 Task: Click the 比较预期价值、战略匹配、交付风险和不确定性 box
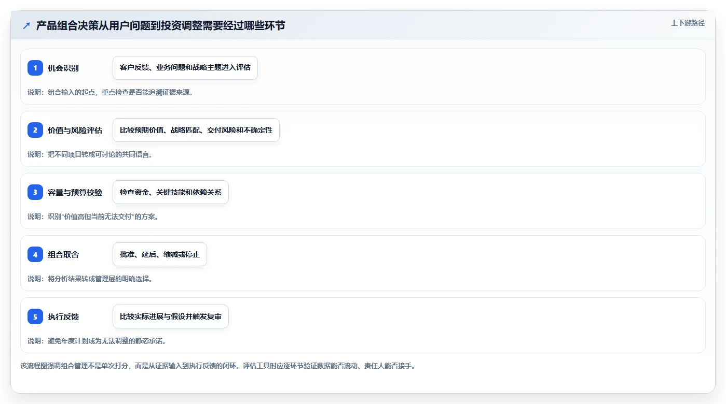[x=196, y=130]
